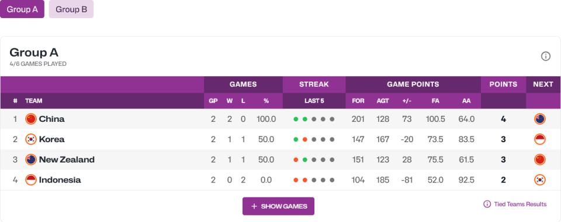561x222 pixels.
Task: Click the SHOW GAMES button
Action: pyautogui.click(x=278, y=206)
